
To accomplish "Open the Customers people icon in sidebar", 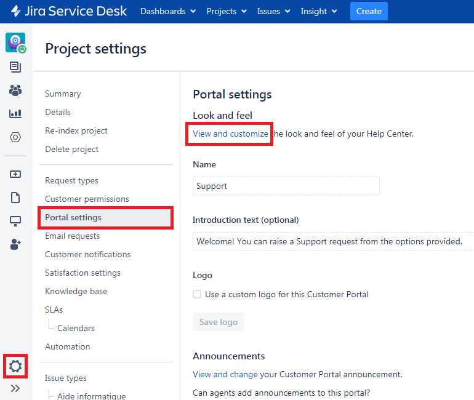I will [x=15, y=90].
